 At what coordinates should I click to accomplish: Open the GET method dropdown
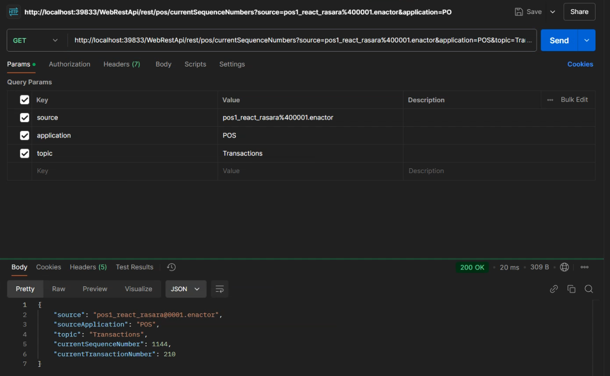pyautogui.click(x=36, y=40)
